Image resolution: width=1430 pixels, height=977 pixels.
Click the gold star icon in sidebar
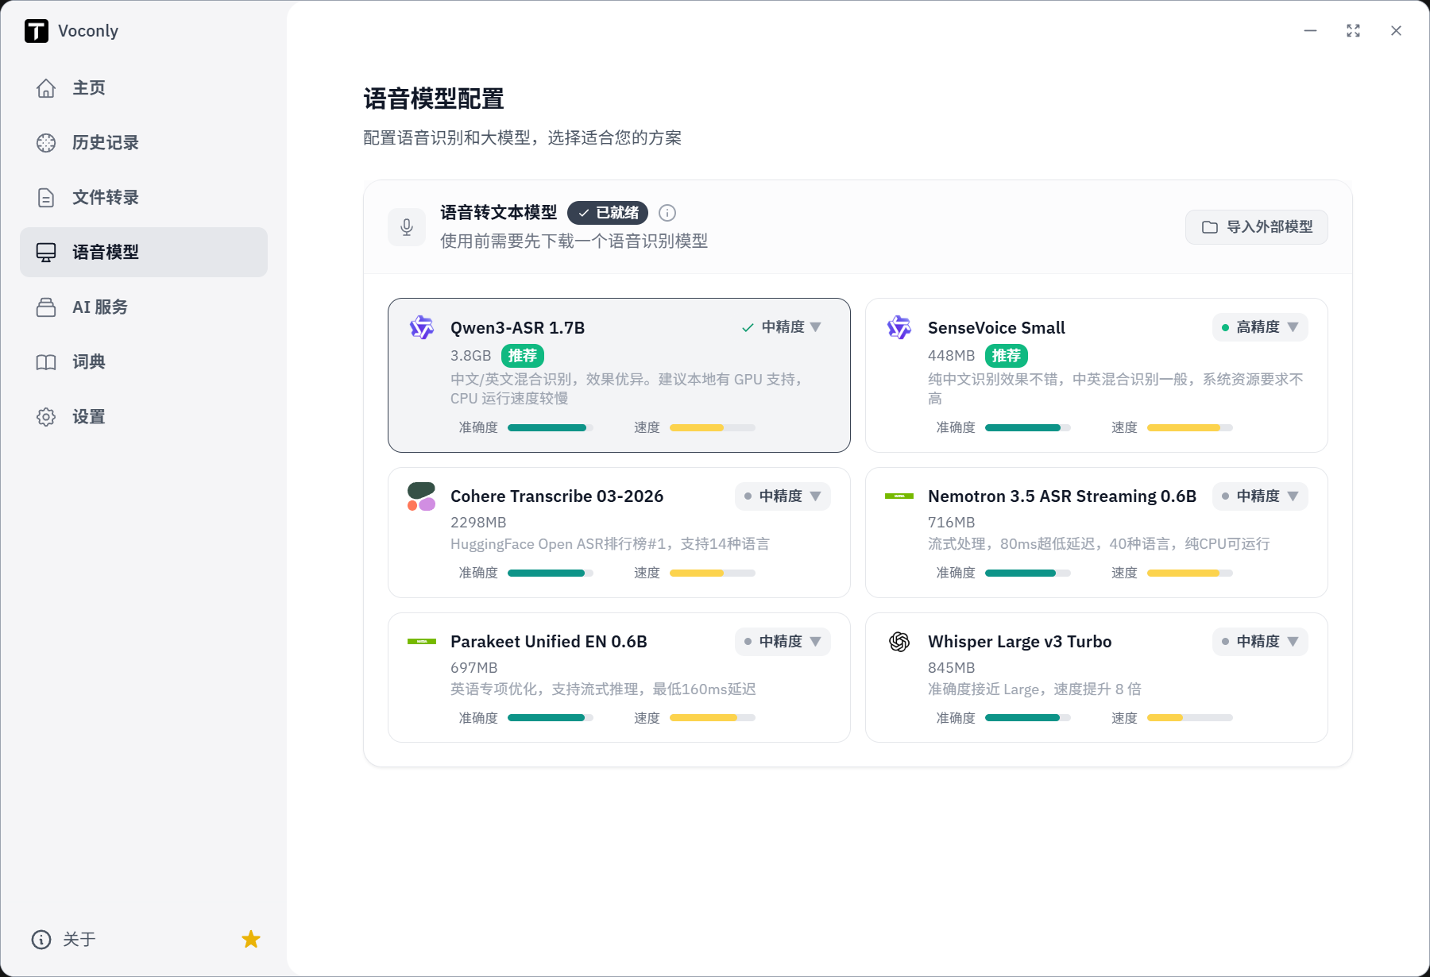(x=251, y=940)
